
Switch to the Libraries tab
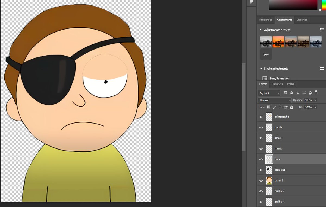tap(302, 20)
